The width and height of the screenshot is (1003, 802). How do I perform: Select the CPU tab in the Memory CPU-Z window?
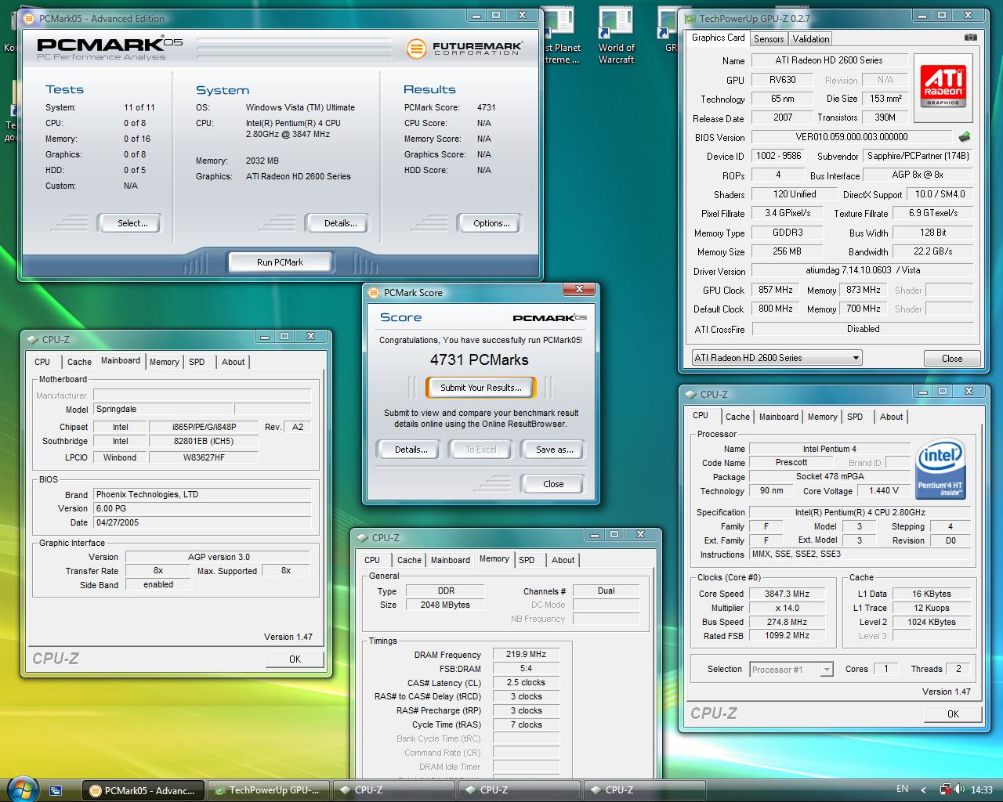pos(372,560)
